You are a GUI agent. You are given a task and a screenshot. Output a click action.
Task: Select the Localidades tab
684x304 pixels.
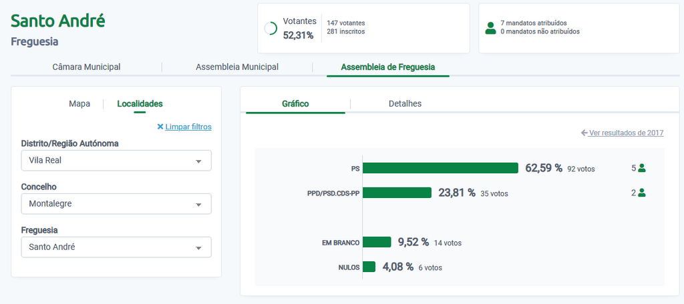(x=140, y=103)
